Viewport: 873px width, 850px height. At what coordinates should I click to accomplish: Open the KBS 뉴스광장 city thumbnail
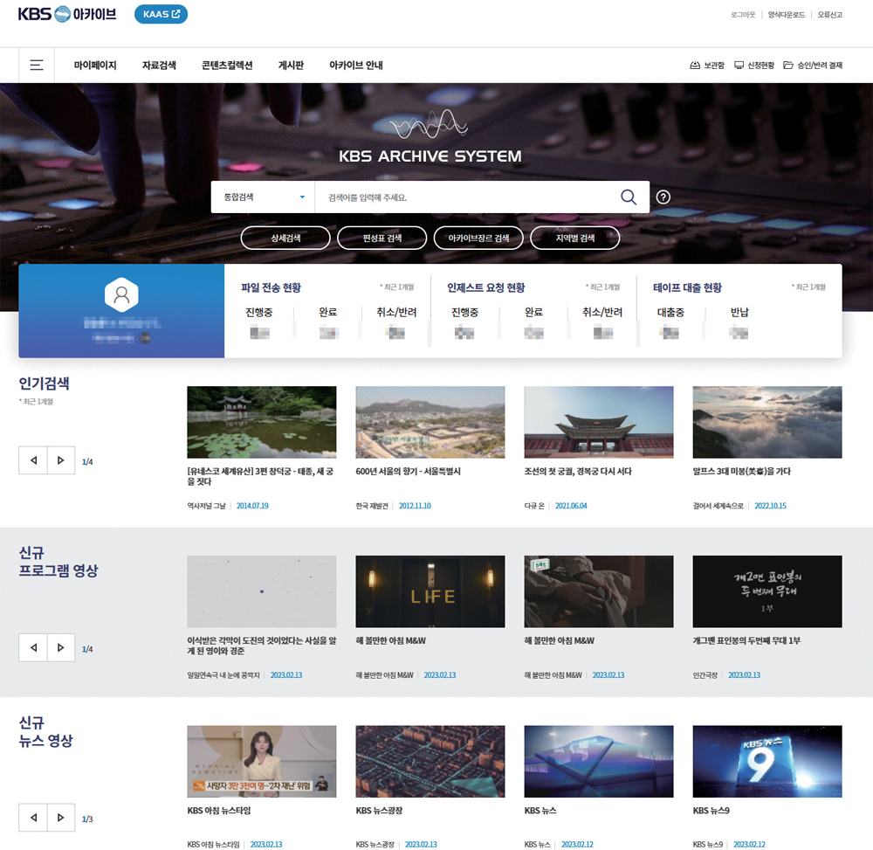pyautogui.click(x=430, y=762)
